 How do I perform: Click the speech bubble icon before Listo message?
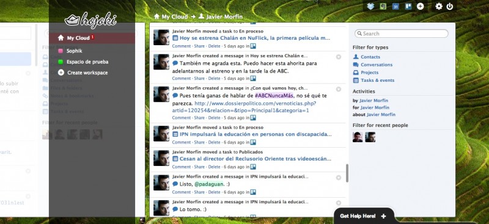click(175, 184)
